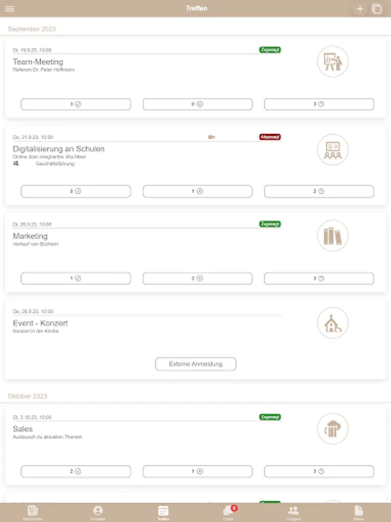Screen dimensions: 391x522
Task: Click the video camera icon on Digitalisierung
Action: point(211,137)
